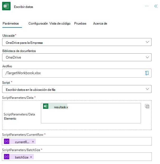Switch Data input to entire array mode
Image resolution: width=160 pixels, height=164 pixels.
point(147,106)
